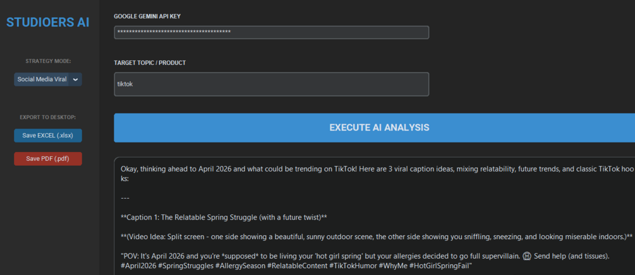
Task: Click the Strategy Mode sidebar label
Action: point(48,61)
